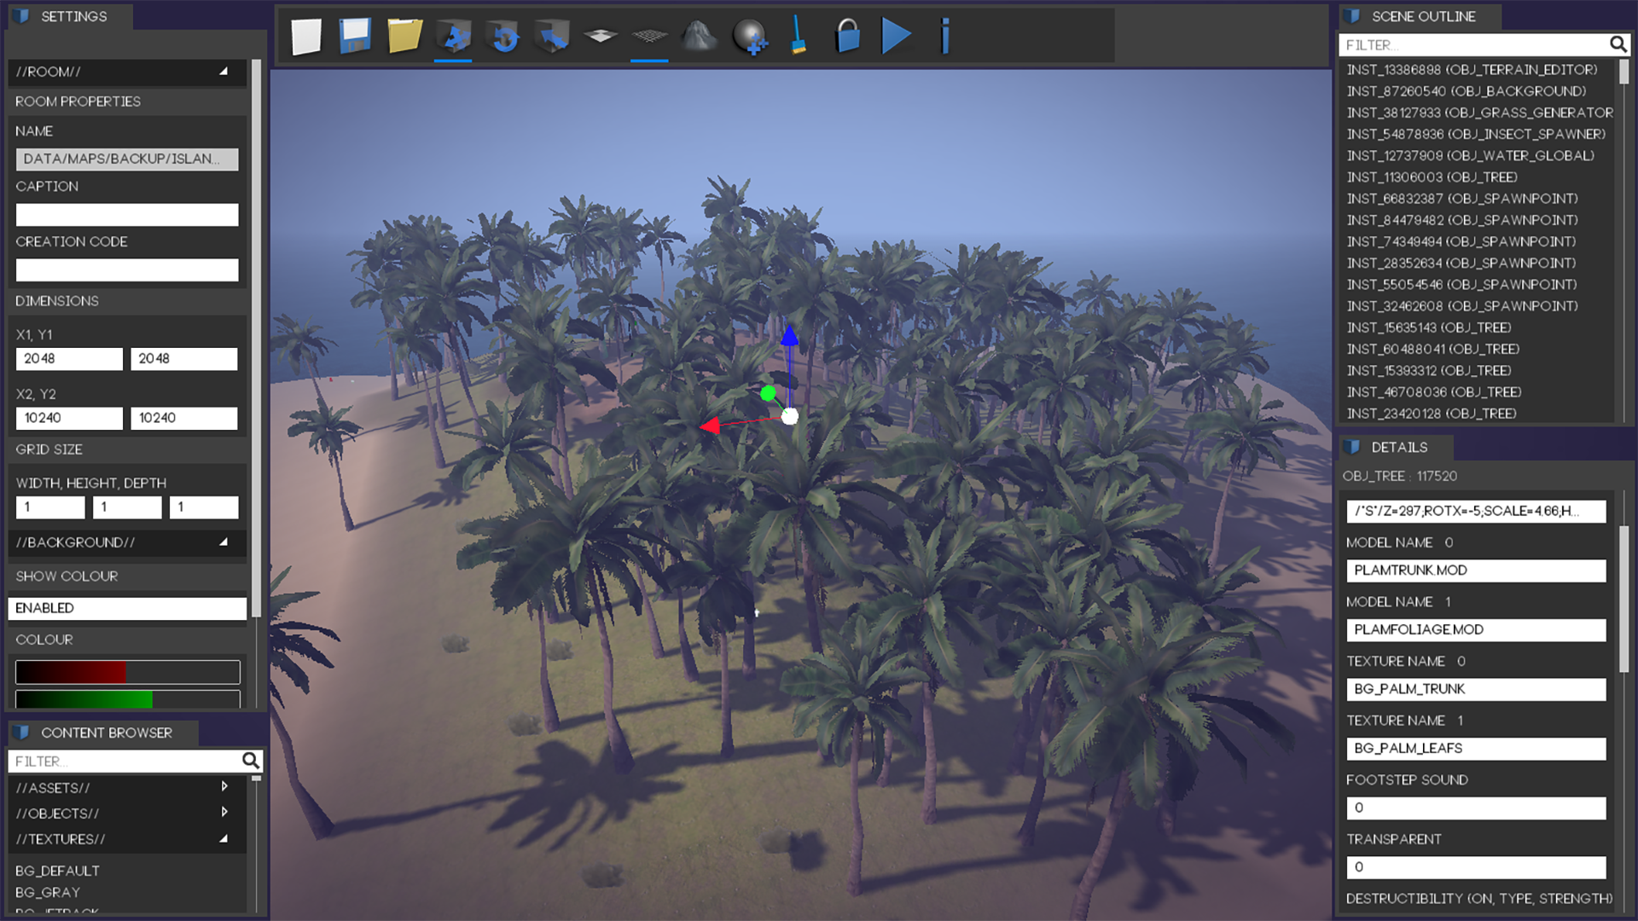Click the NAME input field under ROOM PROPERTIES
The width and height of the screenshot is (1638, 921).
[x=126, y=158]
